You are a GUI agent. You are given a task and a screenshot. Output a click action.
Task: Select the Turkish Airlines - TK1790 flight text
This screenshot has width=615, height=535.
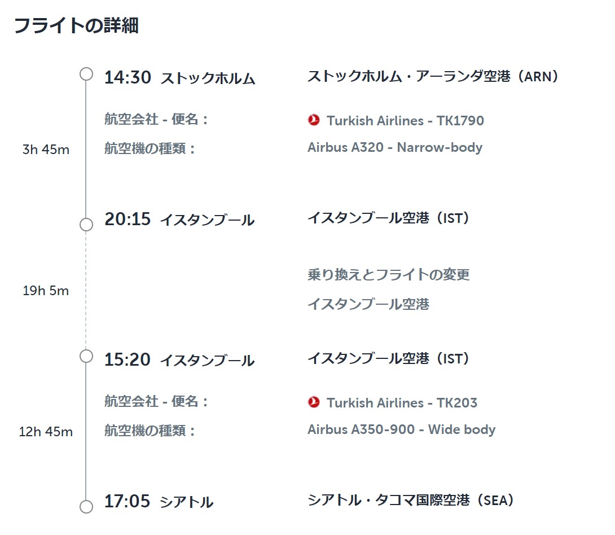[x=405, y=120]
